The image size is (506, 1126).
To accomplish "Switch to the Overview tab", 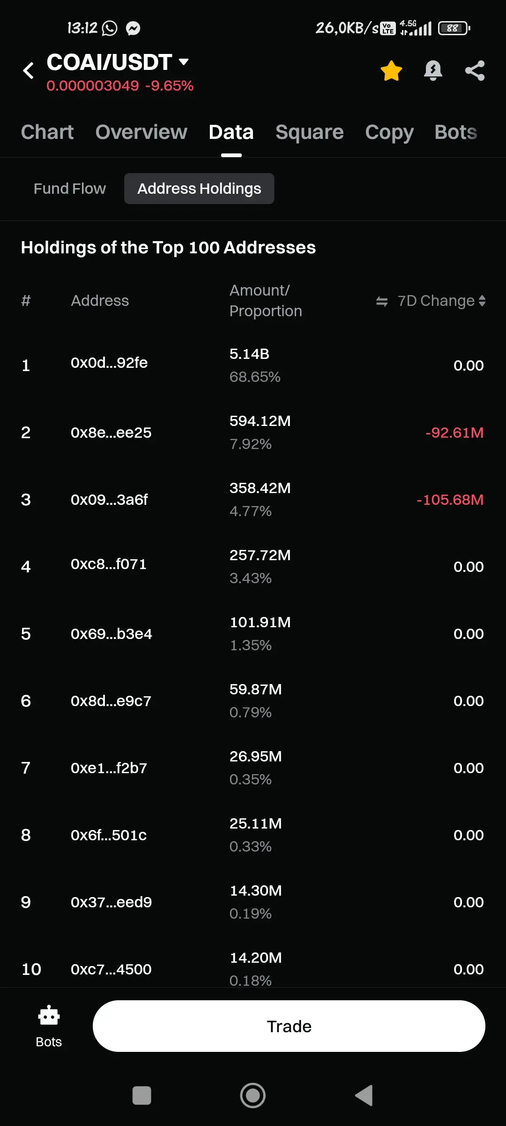I will click(x=141, y=132).
